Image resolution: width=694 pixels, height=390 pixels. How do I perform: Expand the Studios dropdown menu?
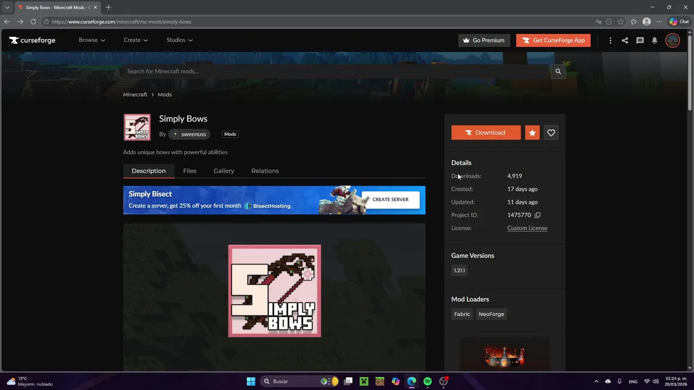pos(179,40)
